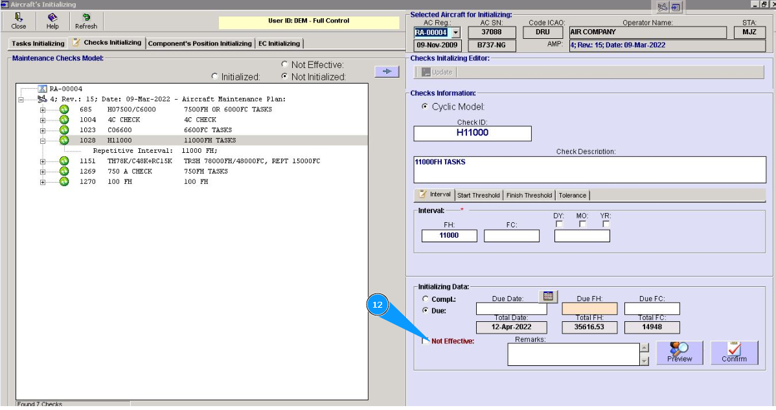This screenshot has width=776, height=410.
Task: Select the 1269 750 A CHECK row
Action: point(130,172)
